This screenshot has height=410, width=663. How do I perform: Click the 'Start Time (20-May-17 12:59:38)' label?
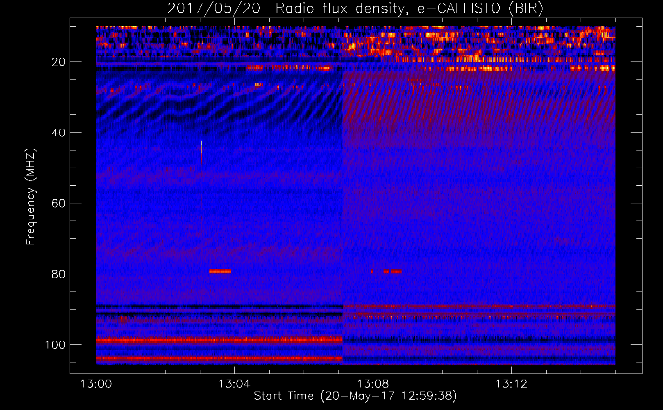(355, 396)
